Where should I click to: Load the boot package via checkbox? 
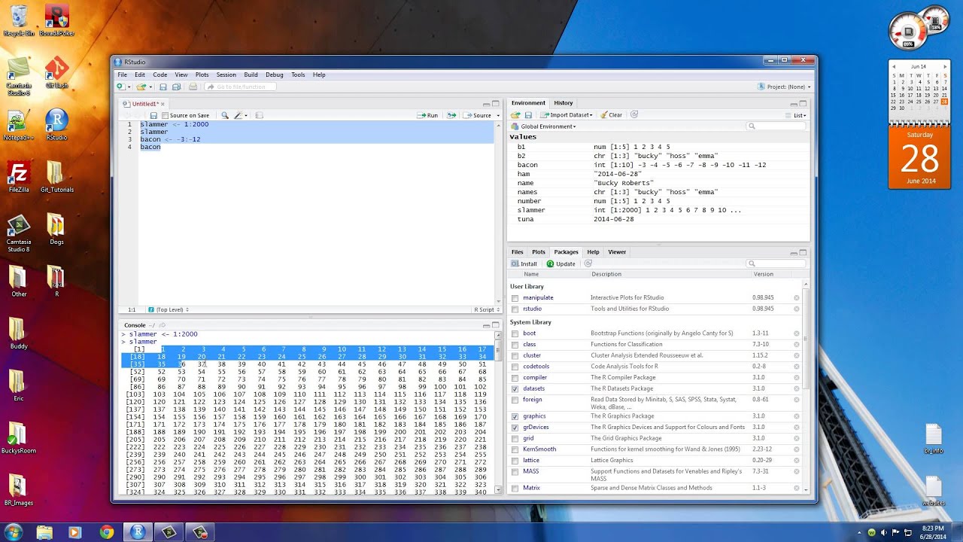pyautogui.click(x=515, y=333)
